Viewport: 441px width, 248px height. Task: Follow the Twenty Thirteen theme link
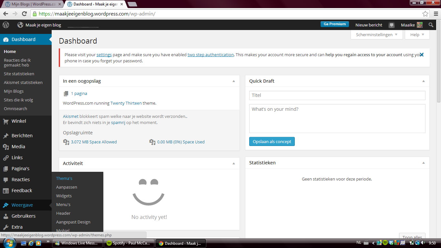(126, 103)
